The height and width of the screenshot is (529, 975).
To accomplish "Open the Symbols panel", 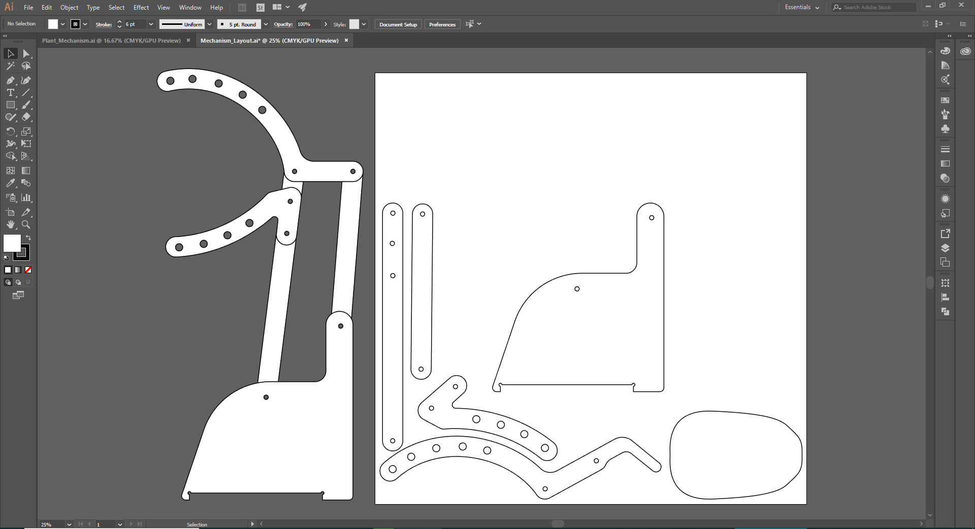I will click(x=945, y=129).
